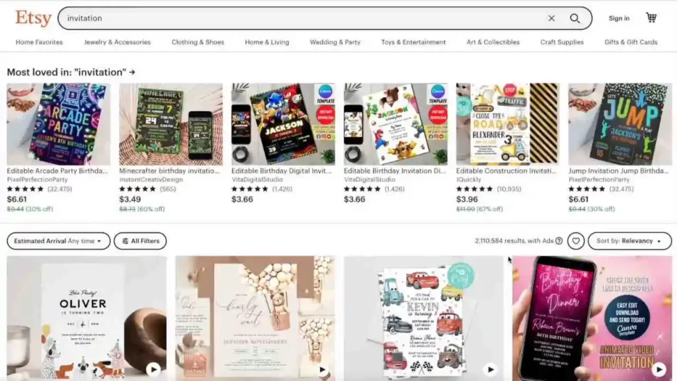Open the Minecrafter birthday invitation thumbnail
The height and width of the screenshot is (381, 677).
(x=171, y=124)
